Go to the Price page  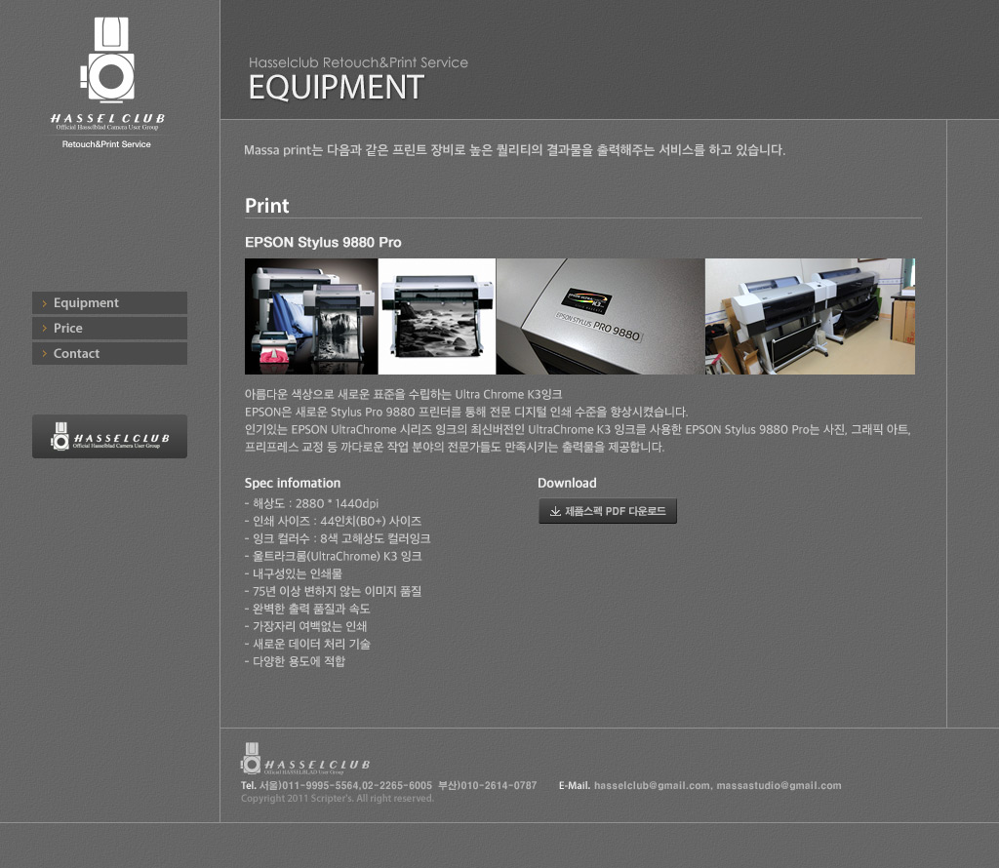tap(68, 329)
